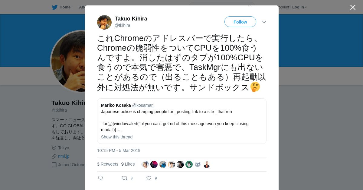
Task: Show this thread in quoted tweet
Action: 117,137
